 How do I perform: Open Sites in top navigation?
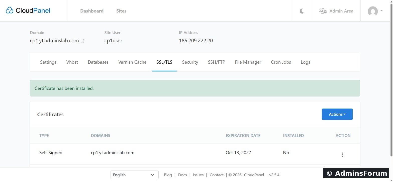click(x=121, y=11)
